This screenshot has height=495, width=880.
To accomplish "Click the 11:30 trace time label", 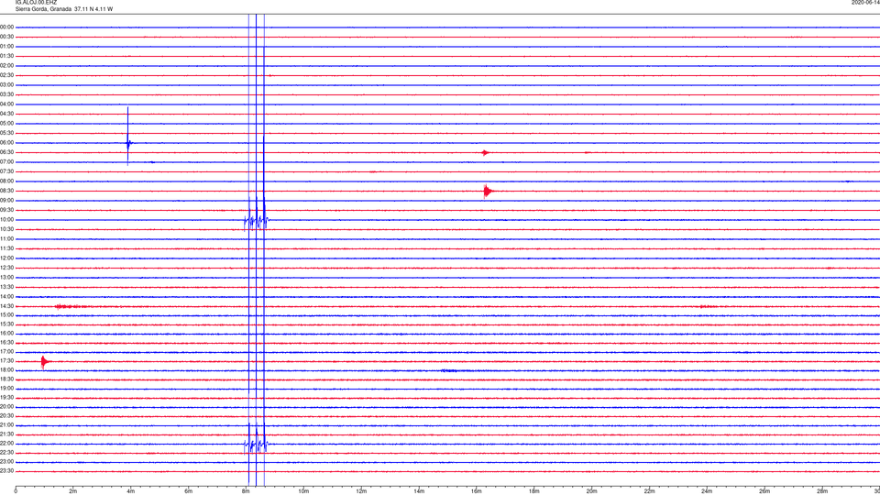I will coord(6,248).
